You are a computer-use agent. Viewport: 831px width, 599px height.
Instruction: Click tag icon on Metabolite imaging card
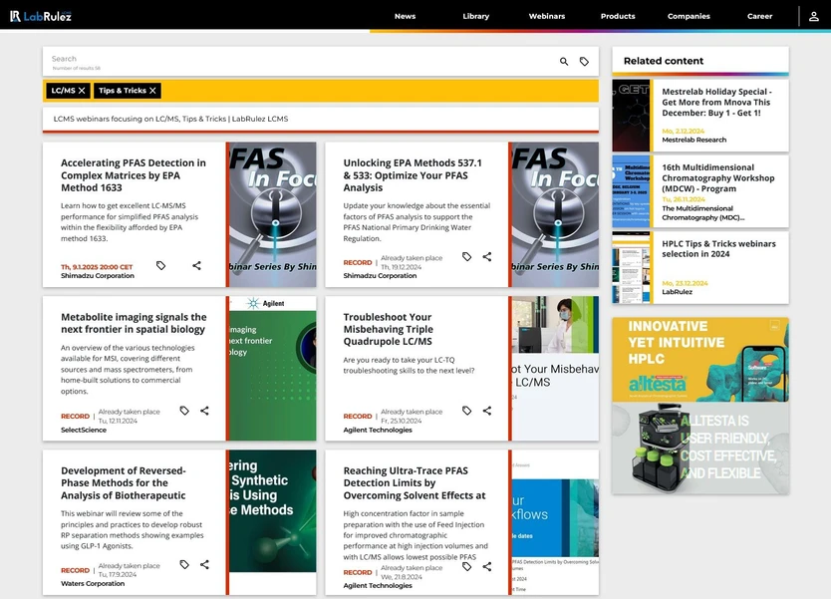[184, 411]
